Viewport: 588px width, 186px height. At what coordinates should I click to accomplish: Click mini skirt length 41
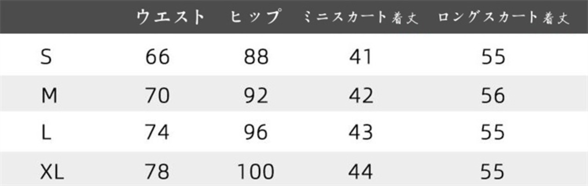point(361,57)
